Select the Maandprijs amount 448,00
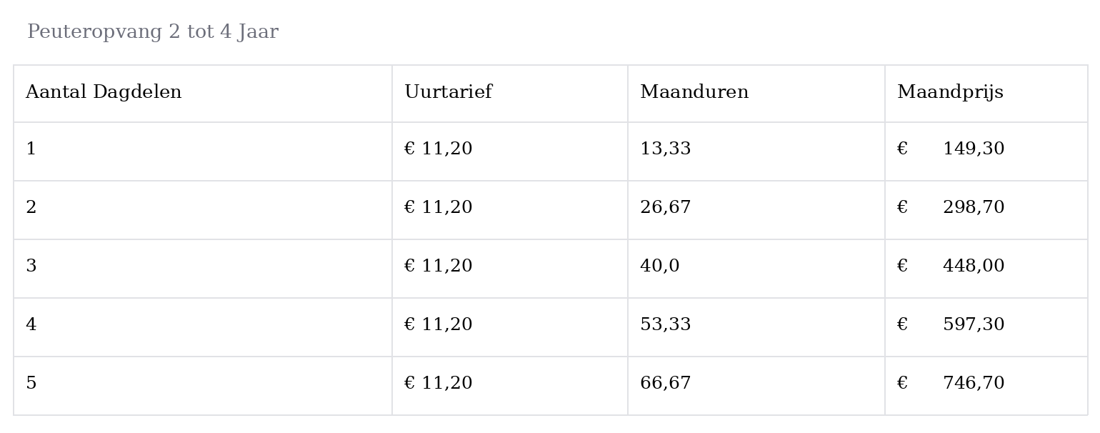The height and width of the screenshot is (433, 1100). click(x=974, y=267)
